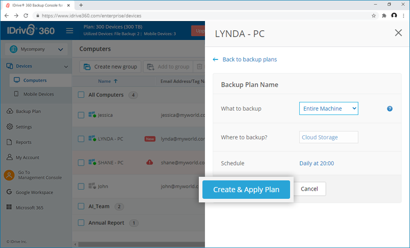410x248 pixels.
Task: Click the hamburger menu icon beside IDrive logo
Action: click(70, 31)
